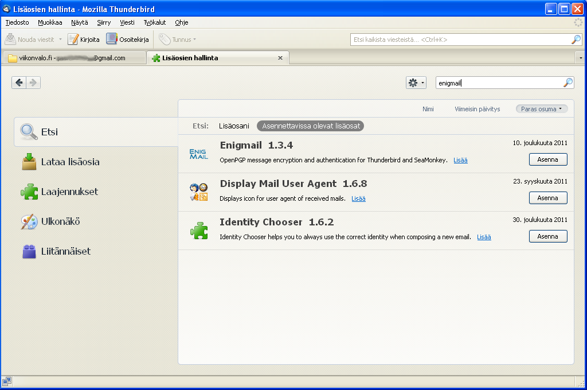
Task: Open the Viesti menu
Action: pos(127,22)
